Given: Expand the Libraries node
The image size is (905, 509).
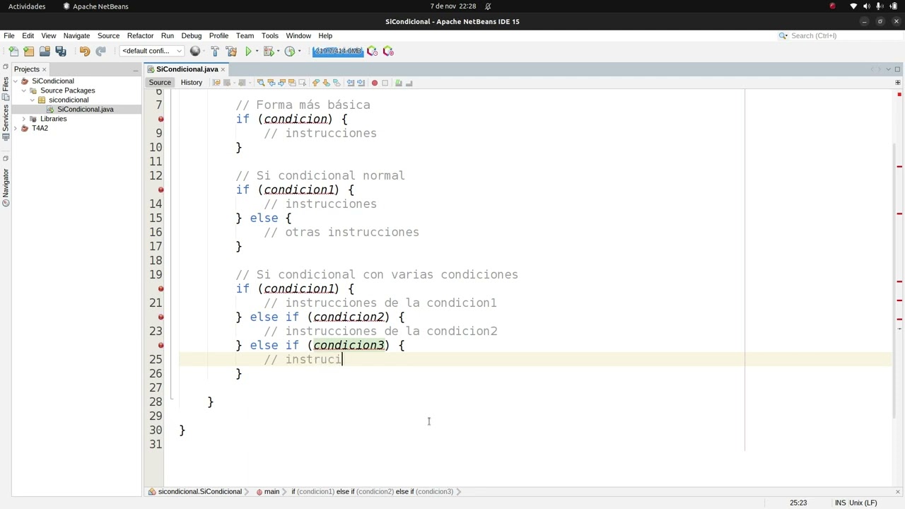Looking at the screenshot, I should (x=24, y=119).
